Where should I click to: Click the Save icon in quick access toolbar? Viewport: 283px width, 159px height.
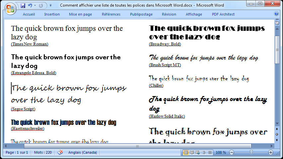click(x=23, y=6)
